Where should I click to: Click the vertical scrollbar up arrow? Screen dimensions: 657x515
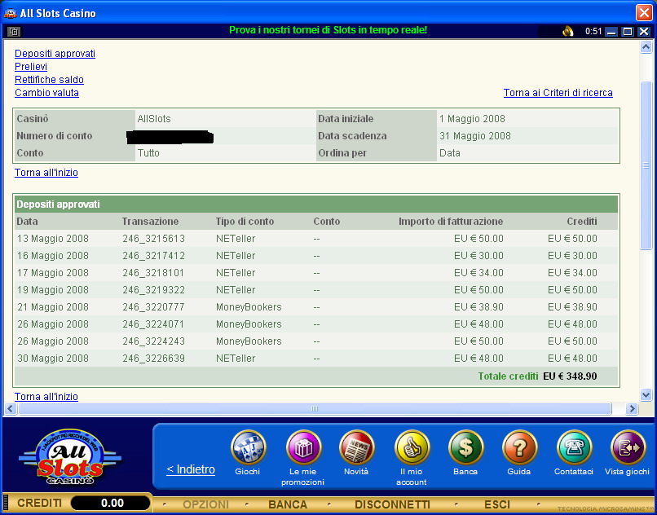(x=646, y=47)
